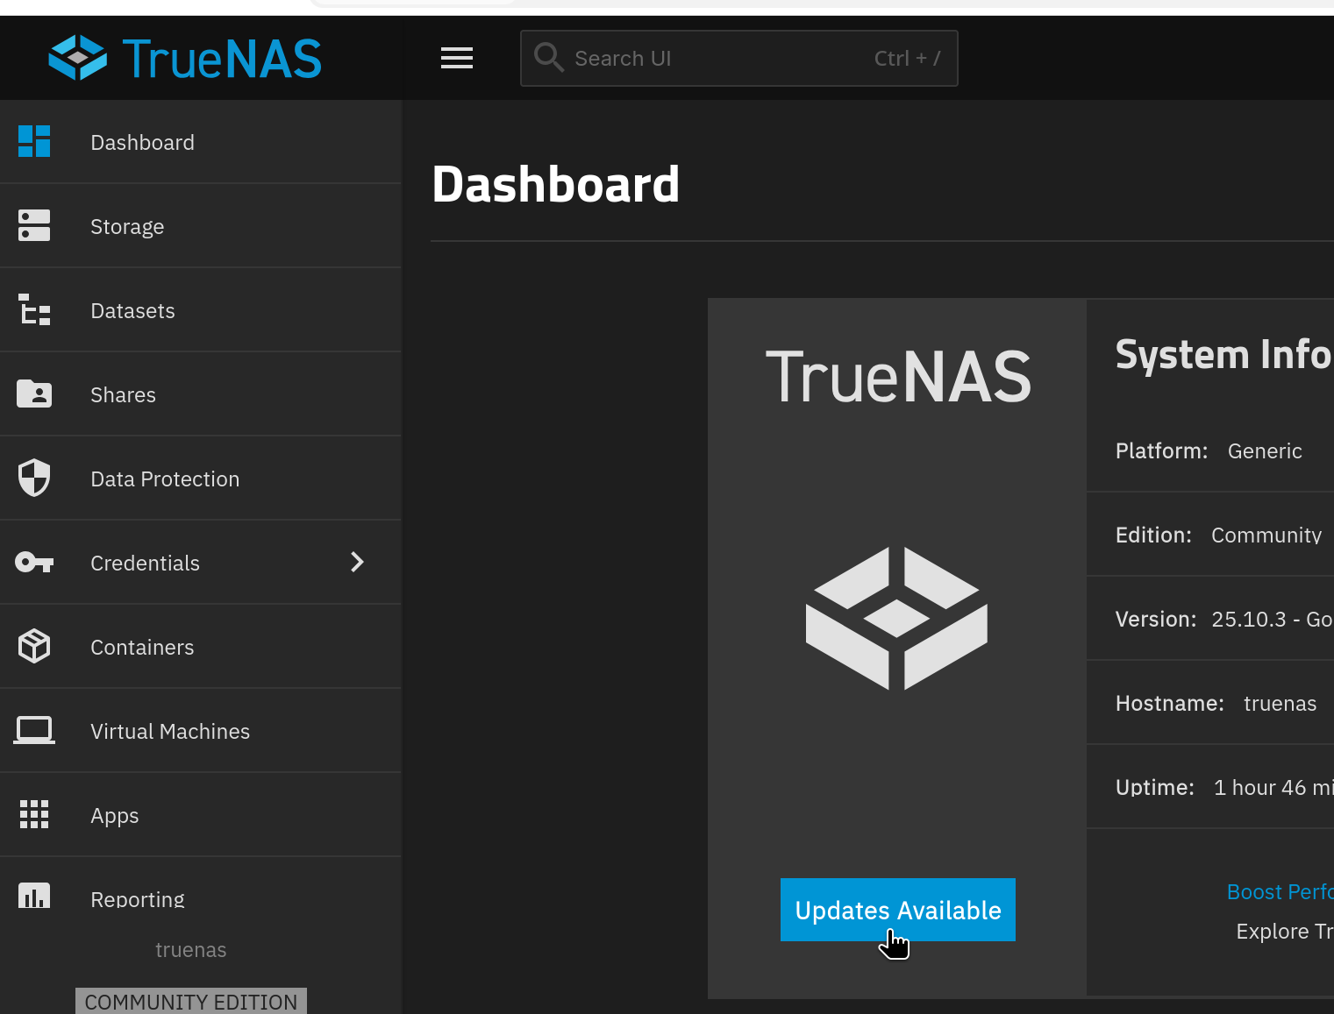Toggle the hamburger sidebar menu
This screenshot has width=1334, height=1014.
coord(457,58)
